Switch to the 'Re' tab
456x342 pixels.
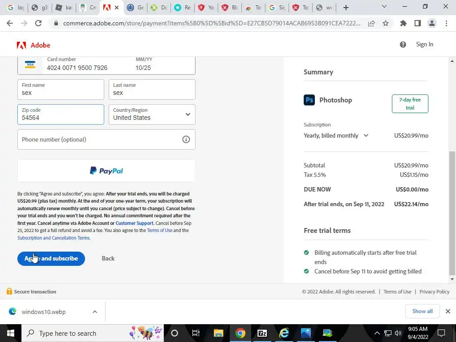click(183, 8)
